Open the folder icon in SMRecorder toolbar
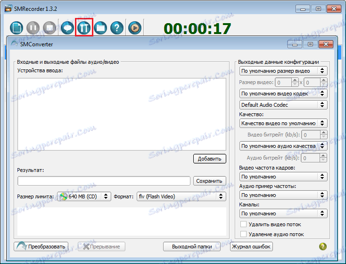The image size is (346, 264). click(x=100, y=28)
